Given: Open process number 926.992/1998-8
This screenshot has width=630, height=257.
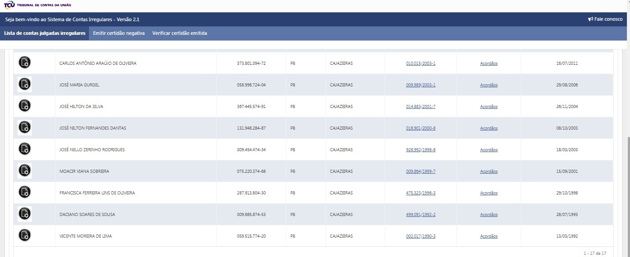Looking at the screenshot, I should pyautogui.click(x=420, y=150).
